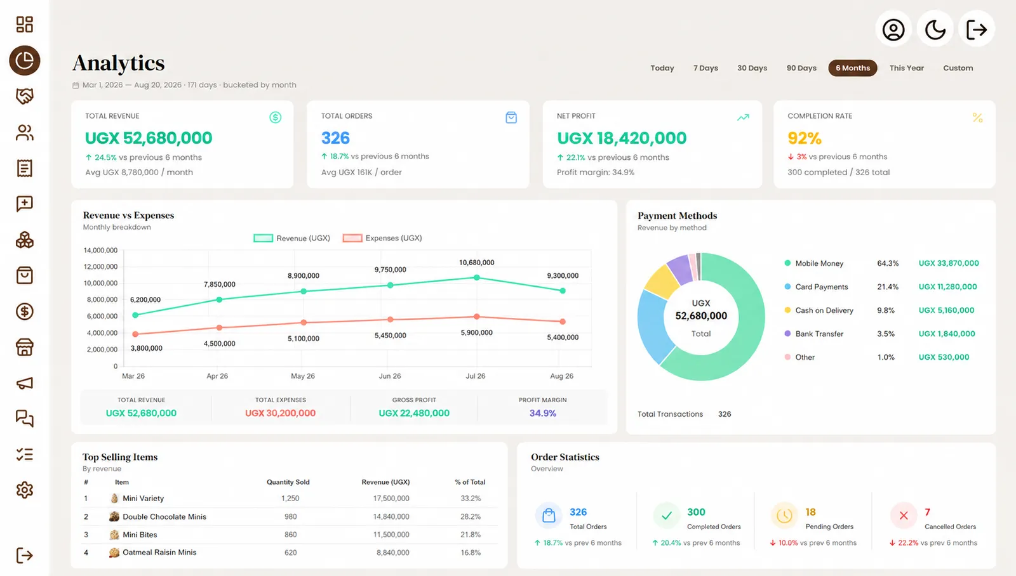Open the storefront icon in sidebar
1016x576 pixels.
pos(24,347)
